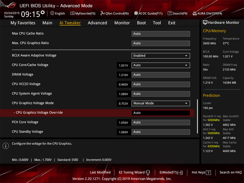This screenshot has width=244, height=183.
Task: Switch to the Main tab
Action: (x=47, y=23)
